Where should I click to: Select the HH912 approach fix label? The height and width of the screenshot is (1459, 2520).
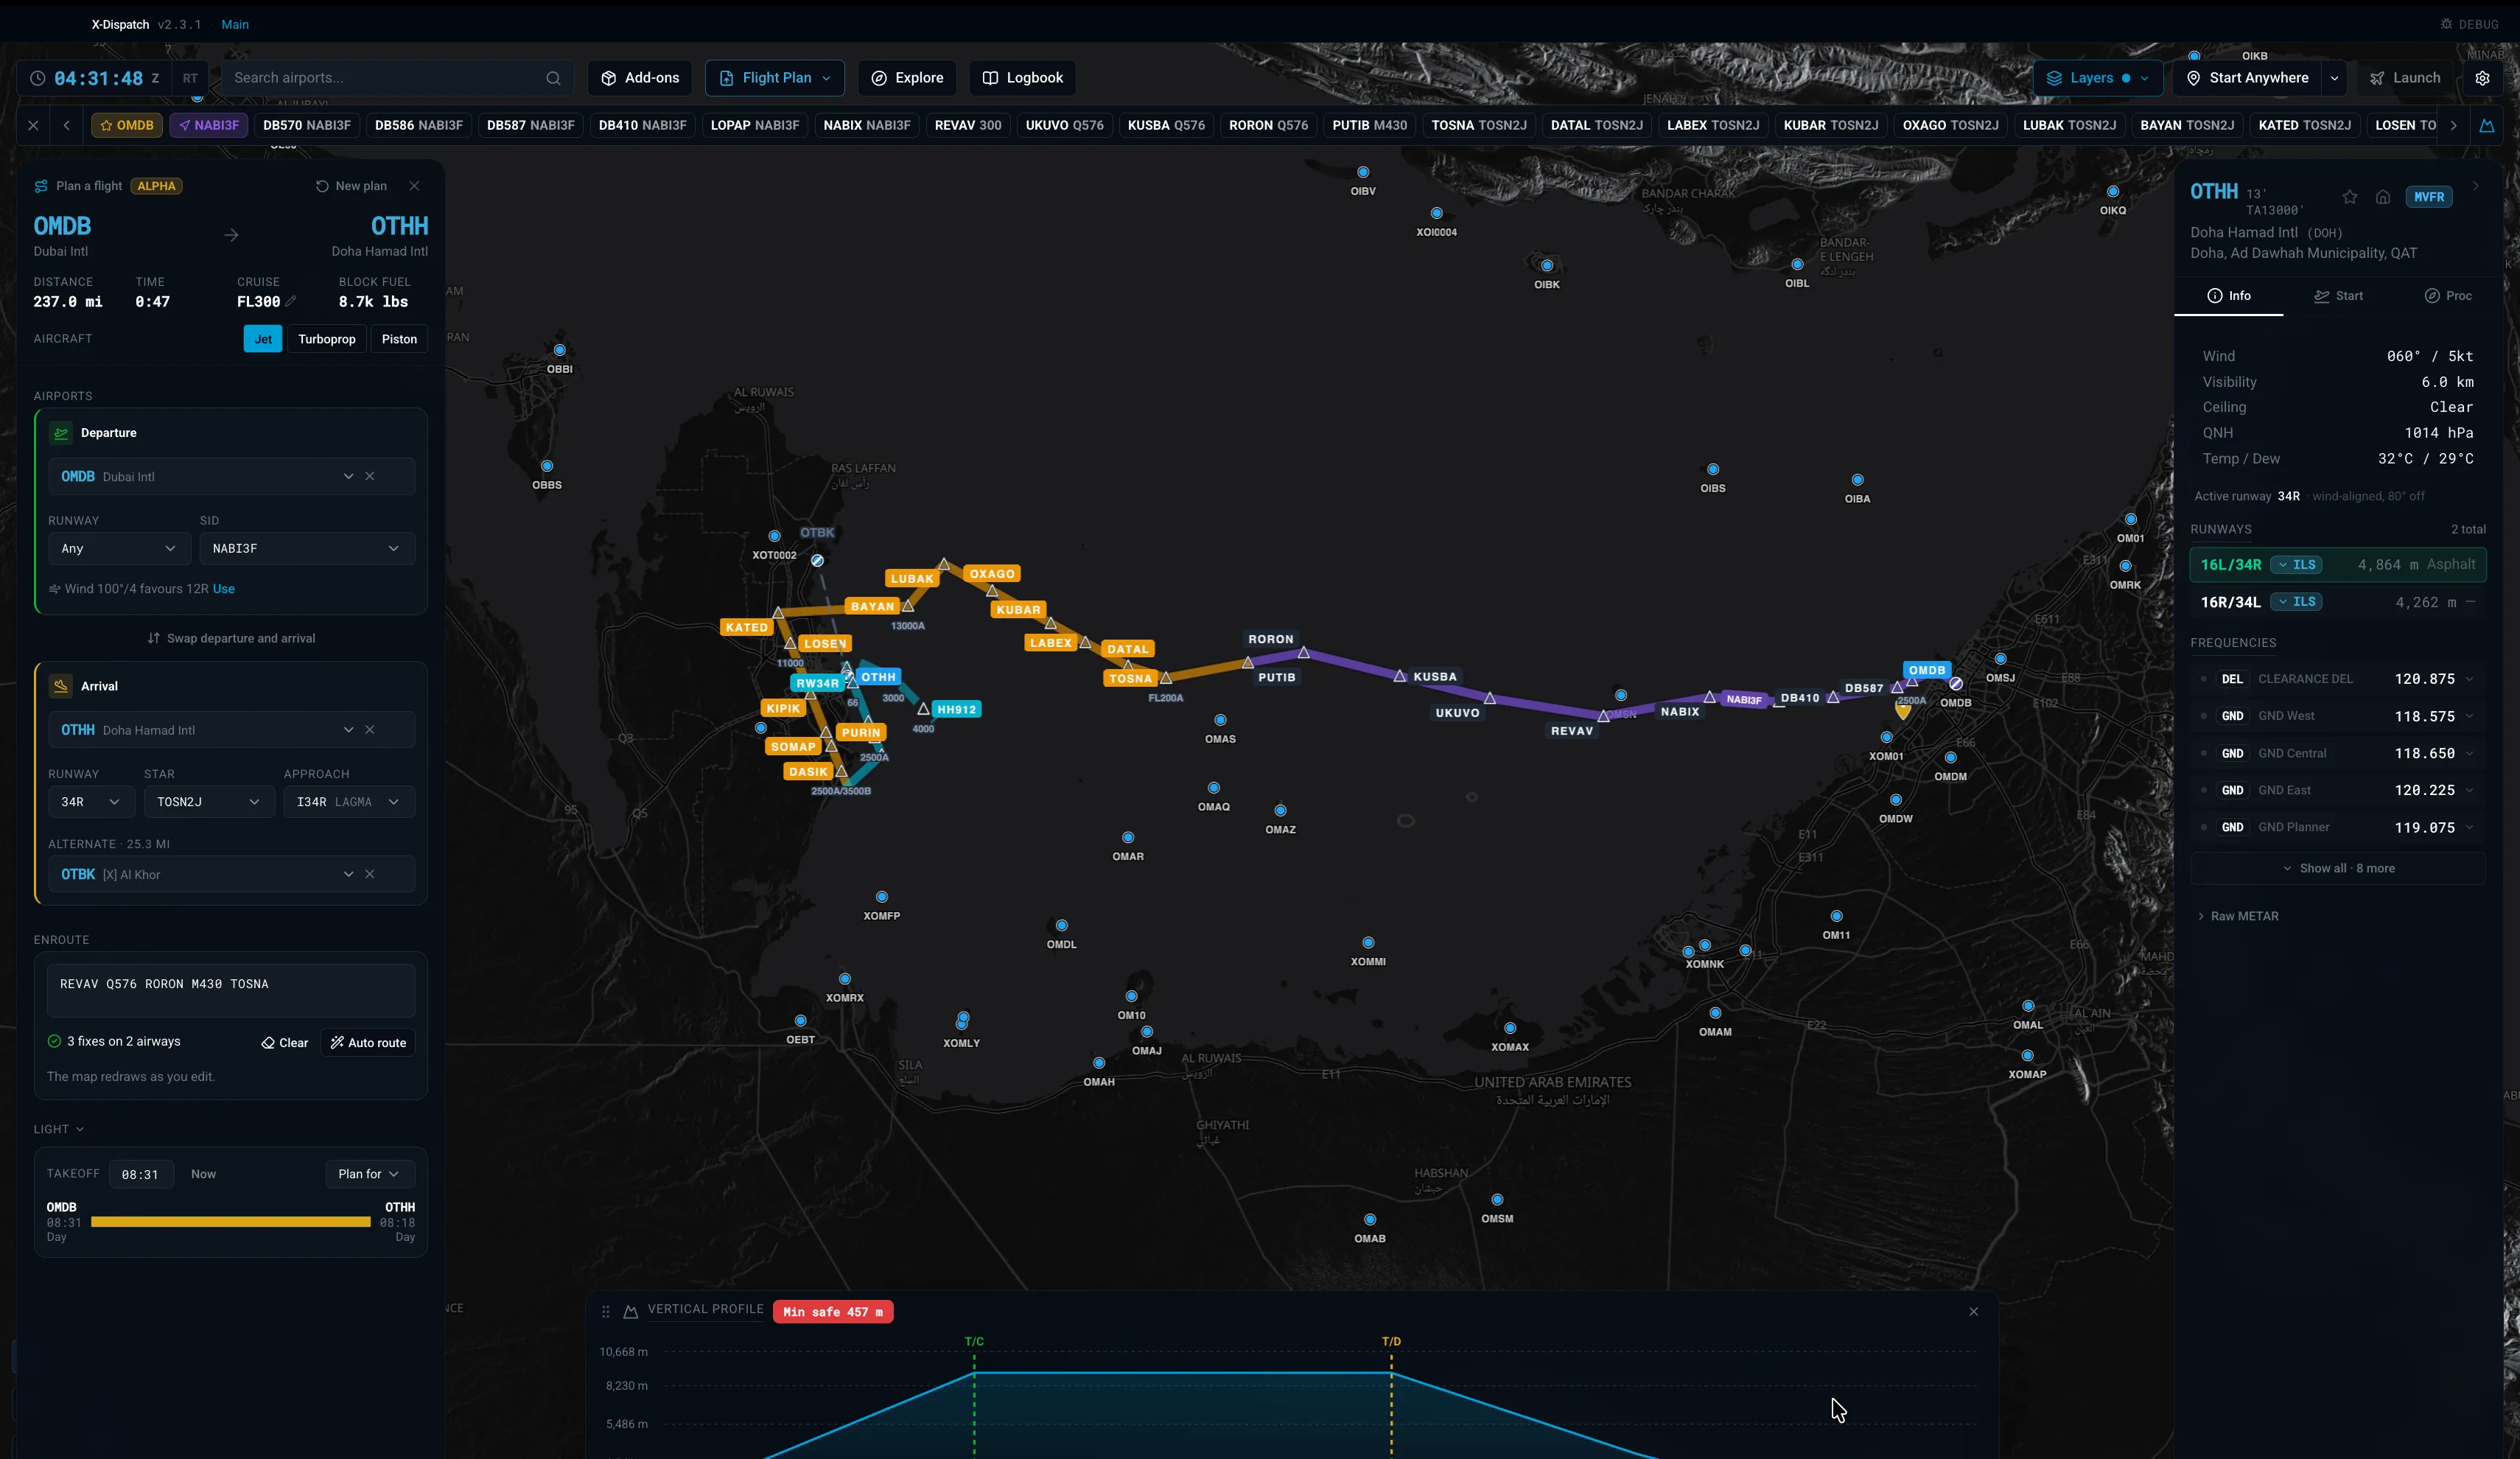point(956,709)
